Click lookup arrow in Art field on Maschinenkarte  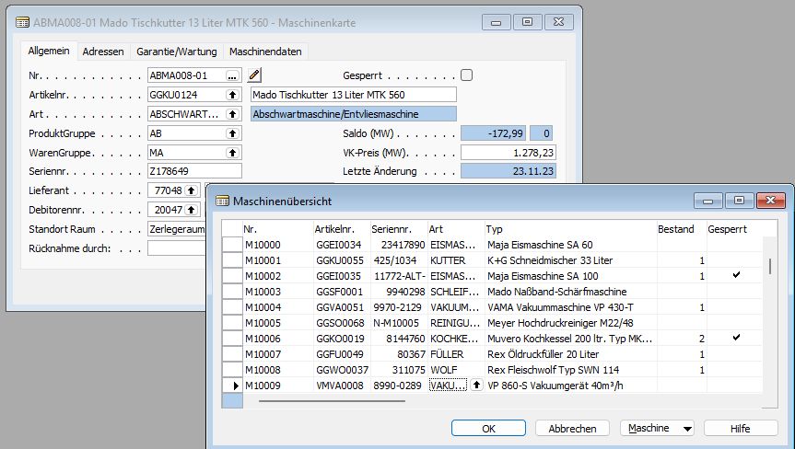pos(232,114)
